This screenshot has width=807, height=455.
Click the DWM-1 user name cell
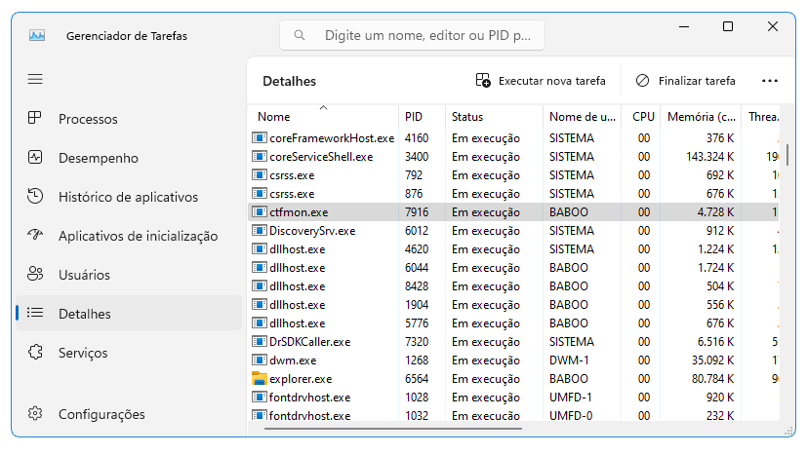(x=569, y=360)
